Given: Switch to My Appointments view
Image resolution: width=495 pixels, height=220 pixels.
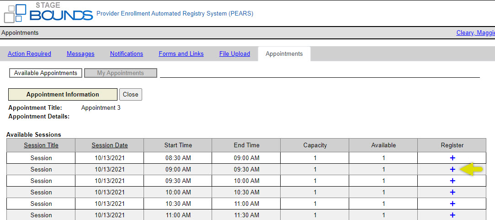Looking at the screenshot, I should (121, 73).
